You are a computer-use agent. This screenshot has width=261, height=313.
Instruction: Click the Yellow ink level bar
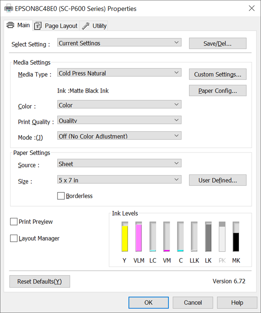coord(125,236)
